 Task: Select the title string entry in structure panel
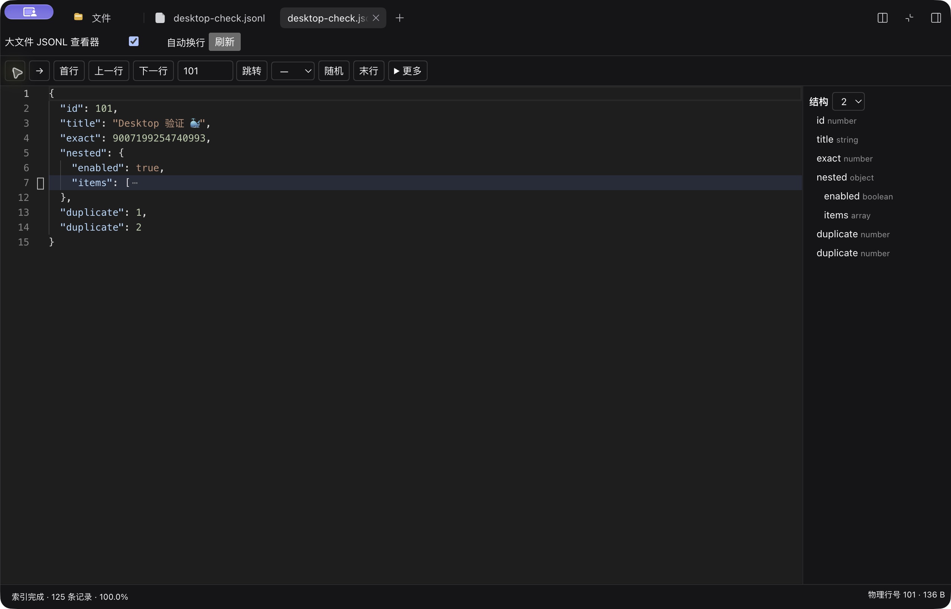(837, 139)
